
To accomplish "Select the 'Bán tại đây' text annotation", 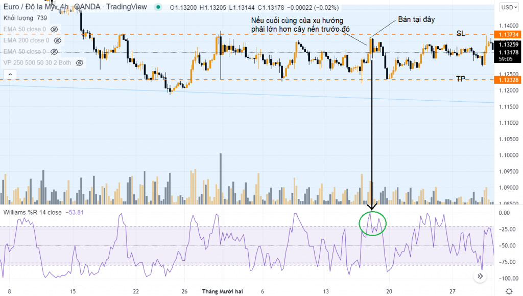I will (x=416, y=19).
